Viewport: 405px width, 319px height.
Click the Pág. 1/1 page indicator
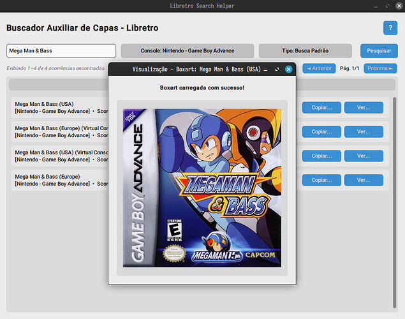pyautogui.click(x=350, y=68)
